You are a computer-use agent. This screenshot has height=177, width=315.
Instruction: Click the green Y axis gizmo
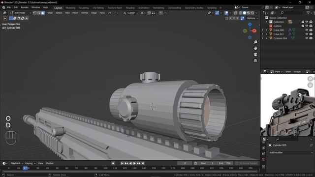click(x=245, y=30)
